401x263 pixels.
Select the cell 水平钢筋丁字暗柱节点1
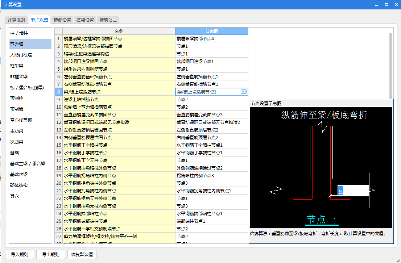coord(212,145)
